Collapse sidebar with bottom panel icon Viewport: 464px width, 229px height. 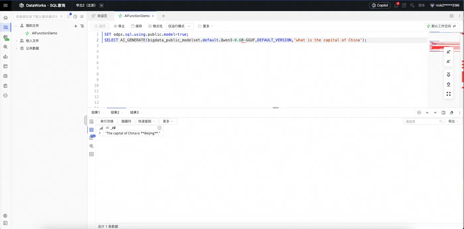pos(5,223)
